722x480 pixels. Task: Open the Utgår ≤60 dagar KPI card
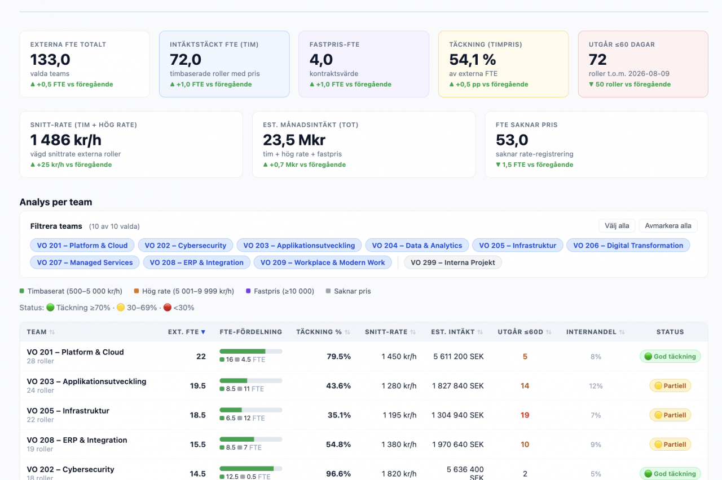(x=643, y=64)
